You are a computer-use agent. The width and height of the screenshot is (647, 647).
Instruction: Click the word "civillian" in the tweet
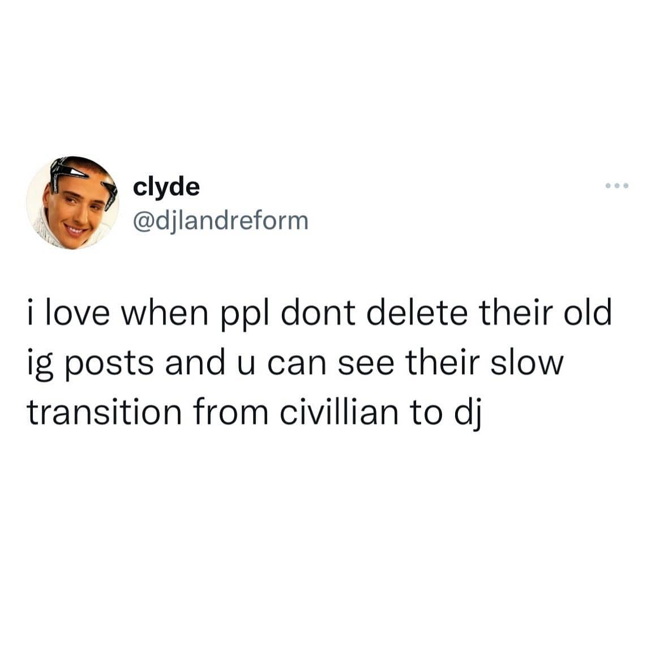[339, 412]
